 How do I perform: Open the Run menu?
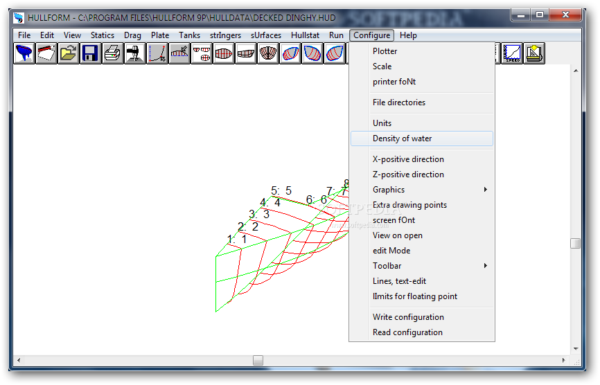tap(336, 35)
